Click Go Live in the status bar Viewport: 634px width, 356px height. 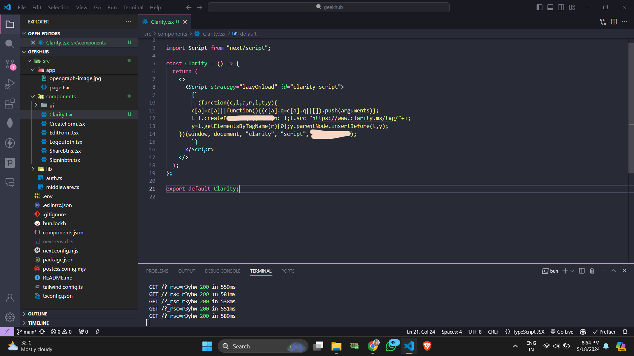point(562,332)
